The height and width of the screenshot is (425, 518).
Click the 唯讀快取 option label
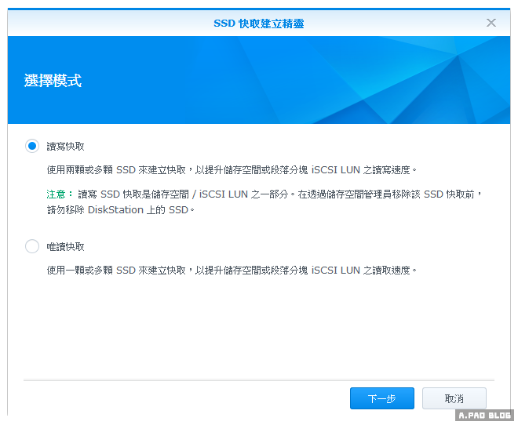click(x=66, y=247)
